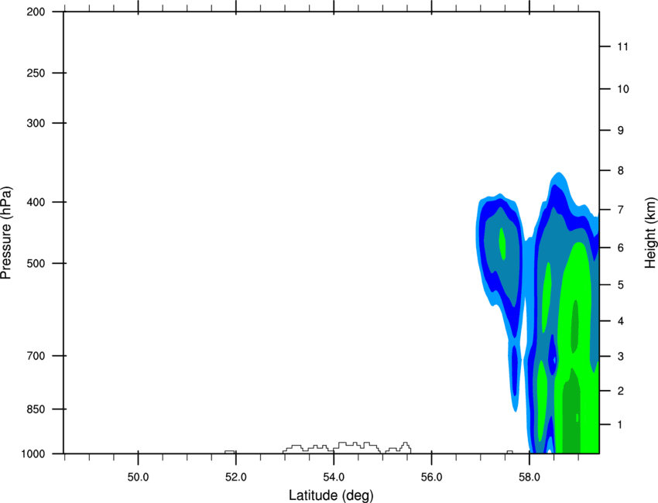Select the 250 pressure tick label
The height and width of the screenshot is (503, 658).
(36, 73)
